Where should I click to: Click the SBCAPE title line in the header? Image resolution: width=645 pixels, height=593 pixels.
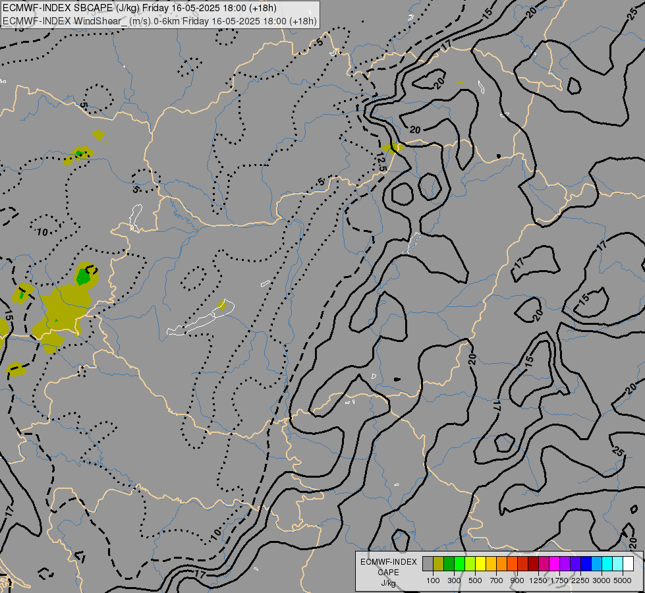click(x=140, y=8)
